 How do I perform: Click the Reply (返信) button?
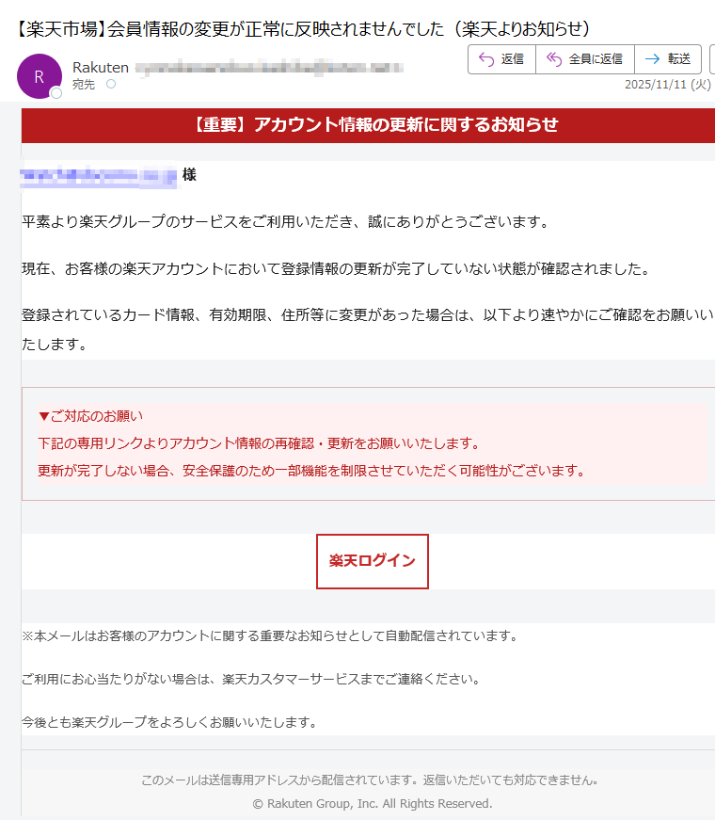click(x=501, y=59)
